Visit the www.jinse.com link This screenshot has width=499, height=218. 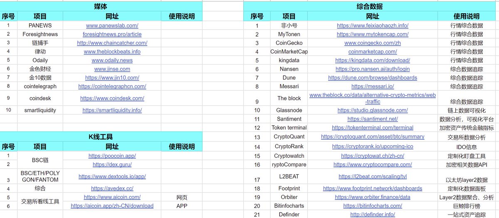pyautogui.click(x=112, y=69)
